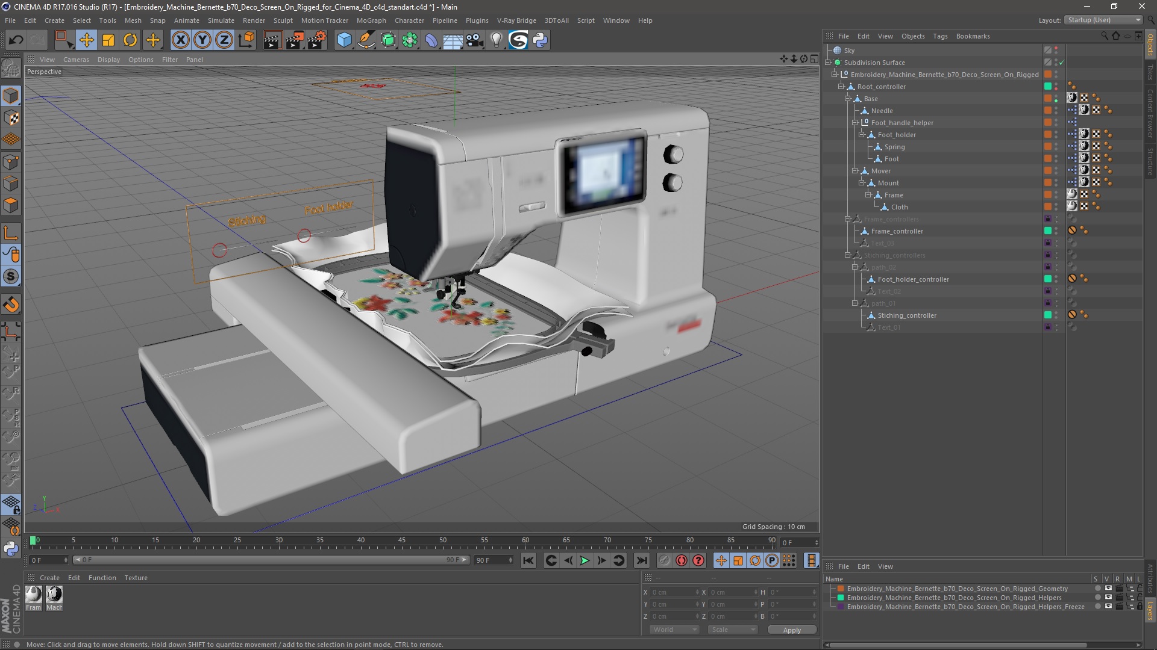Click the Undo arrow icon

coord(16,40)
